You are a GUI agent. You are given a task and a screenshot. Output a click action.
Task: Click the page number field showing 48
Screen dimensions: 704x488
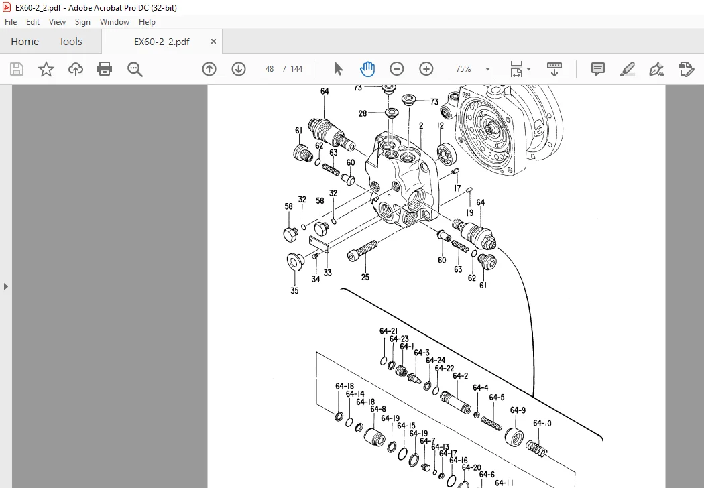pyautogui.click(x=270, y=69)
